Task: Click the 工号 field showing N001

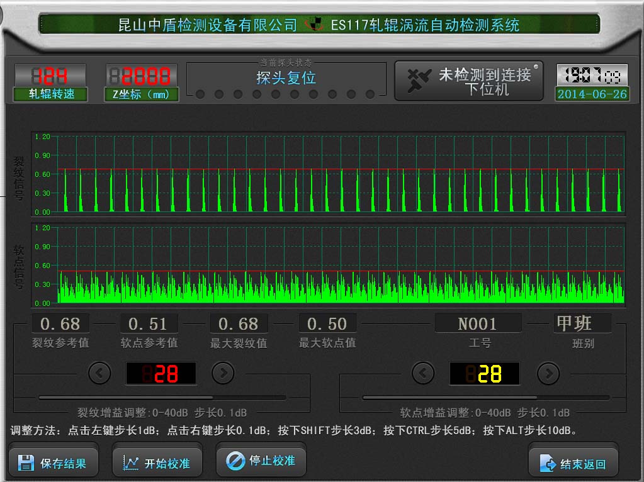Action: (x=478, y=323)
